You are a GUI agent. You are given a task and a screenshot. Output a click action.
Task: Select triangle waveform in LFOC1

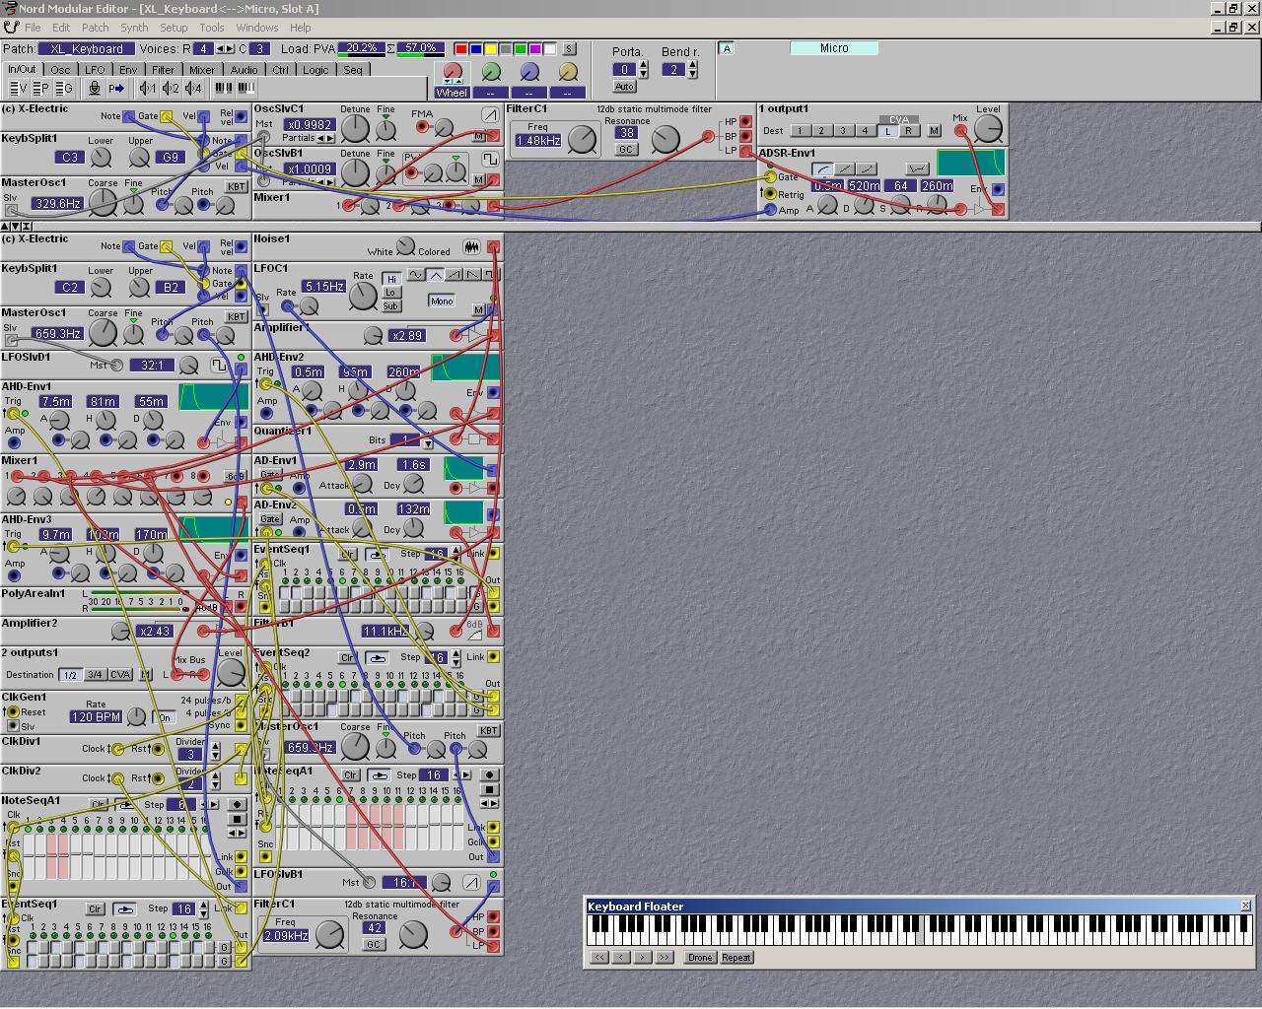pos(435,275)
